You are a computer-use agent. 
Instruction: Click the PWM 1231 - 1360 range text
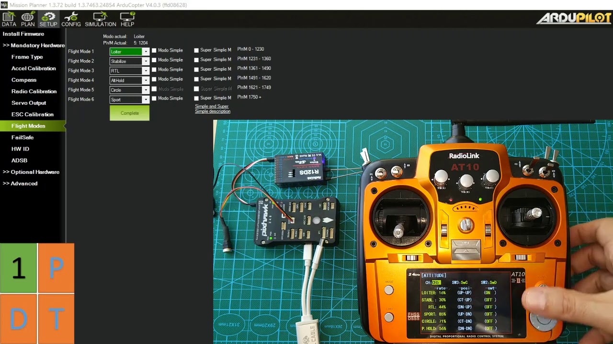254,59
